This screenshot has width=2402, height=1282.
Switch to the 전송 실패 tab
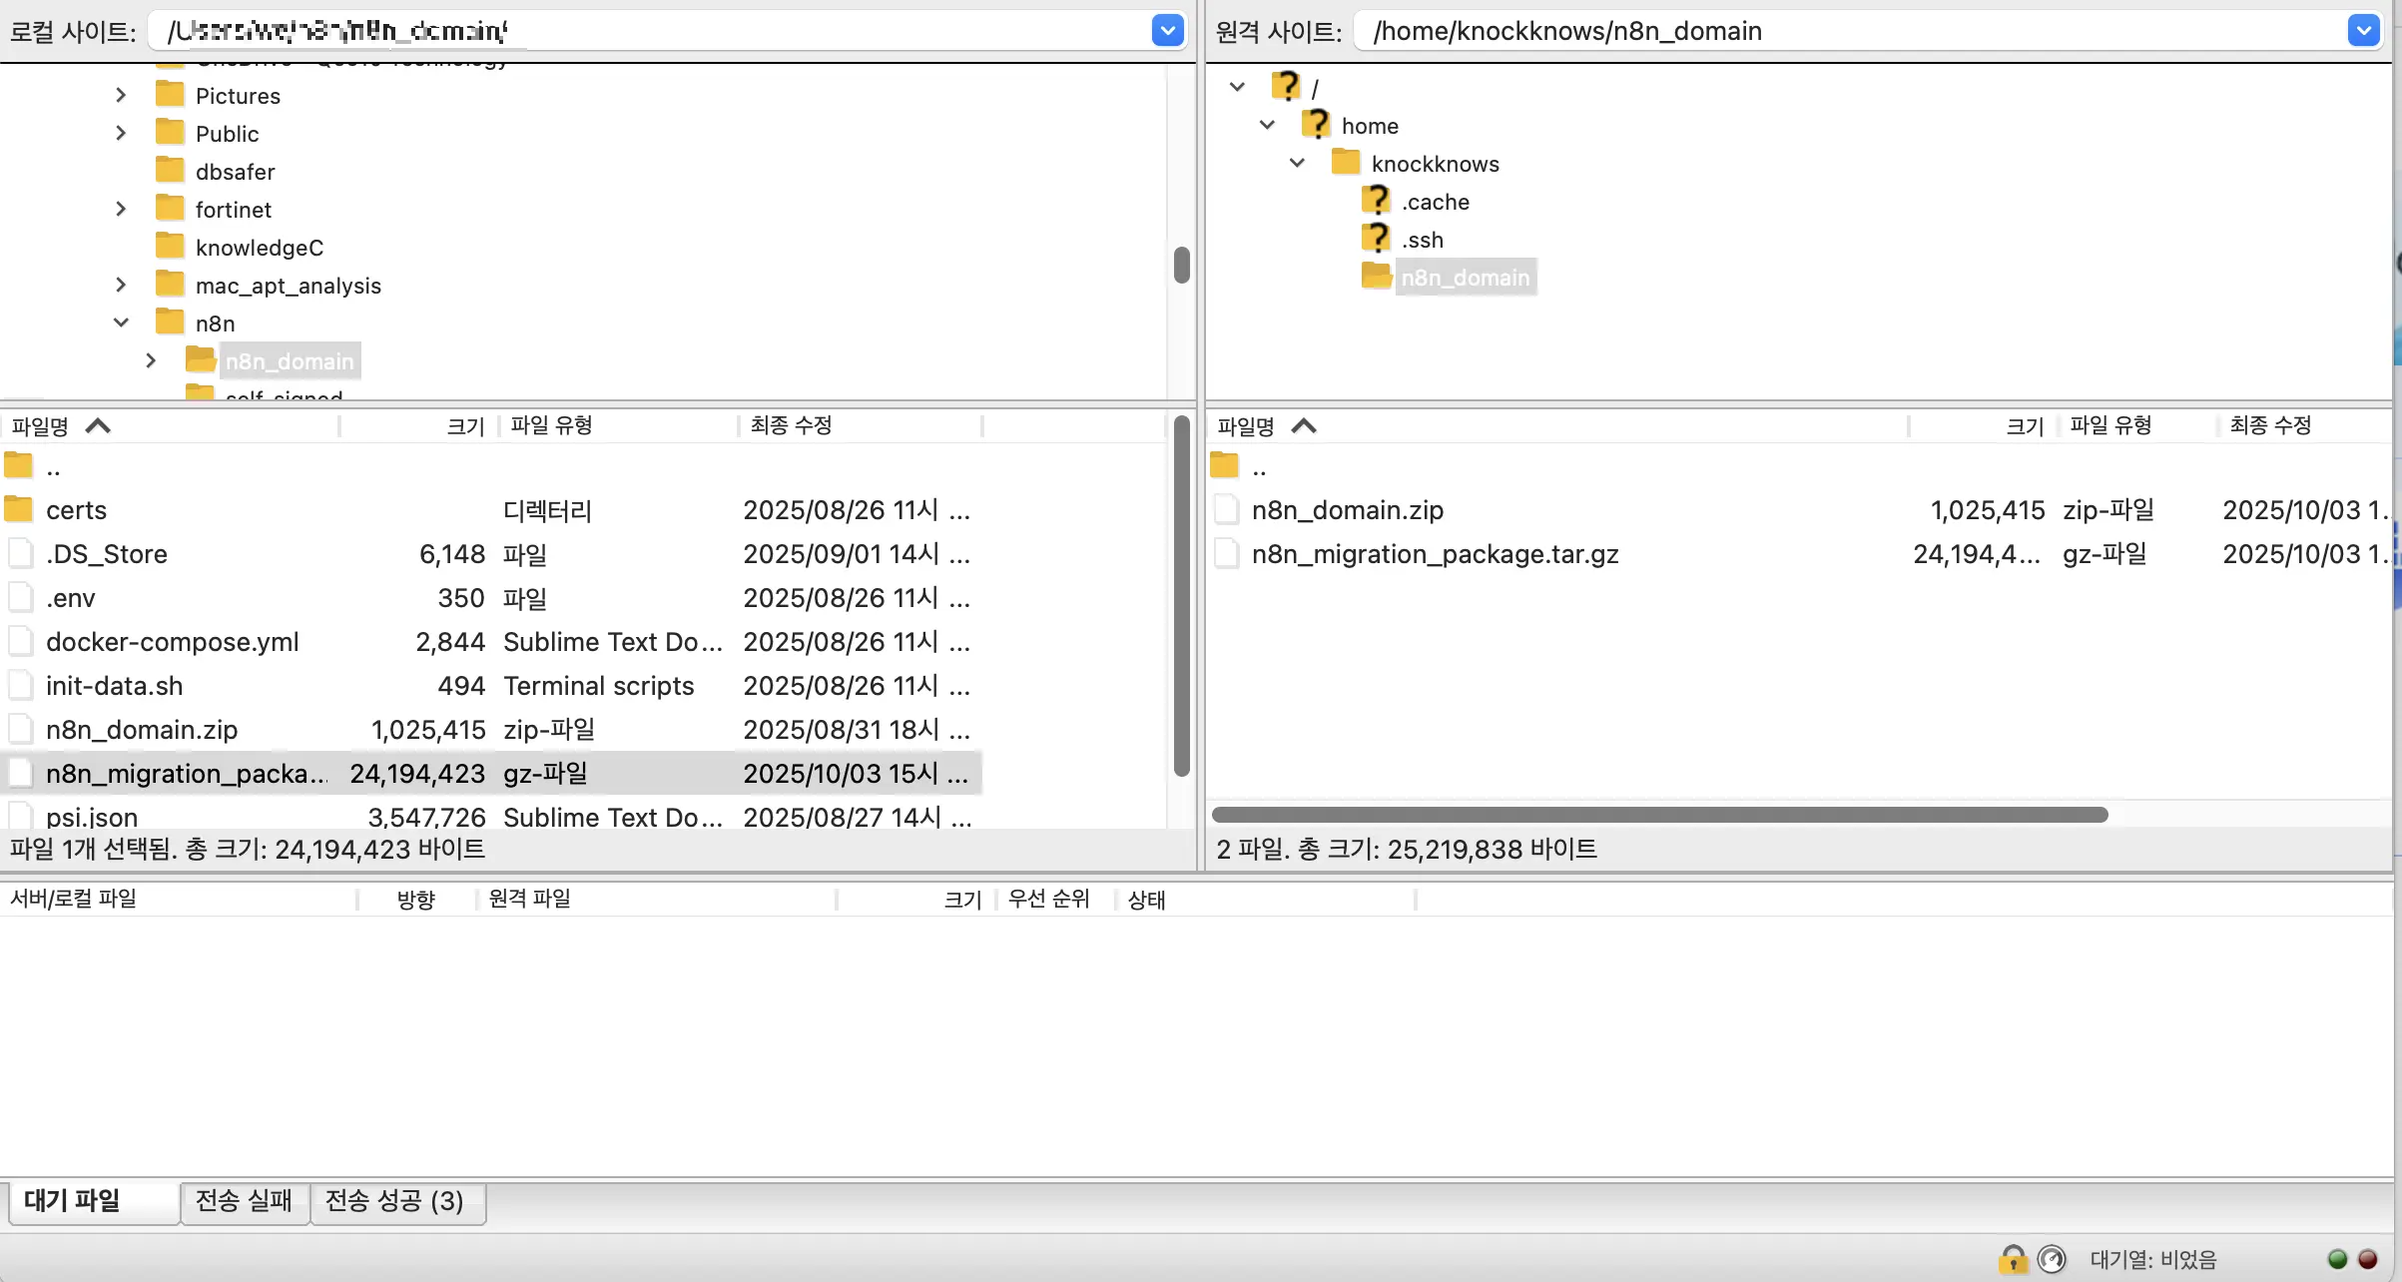tap(245, 1200)
